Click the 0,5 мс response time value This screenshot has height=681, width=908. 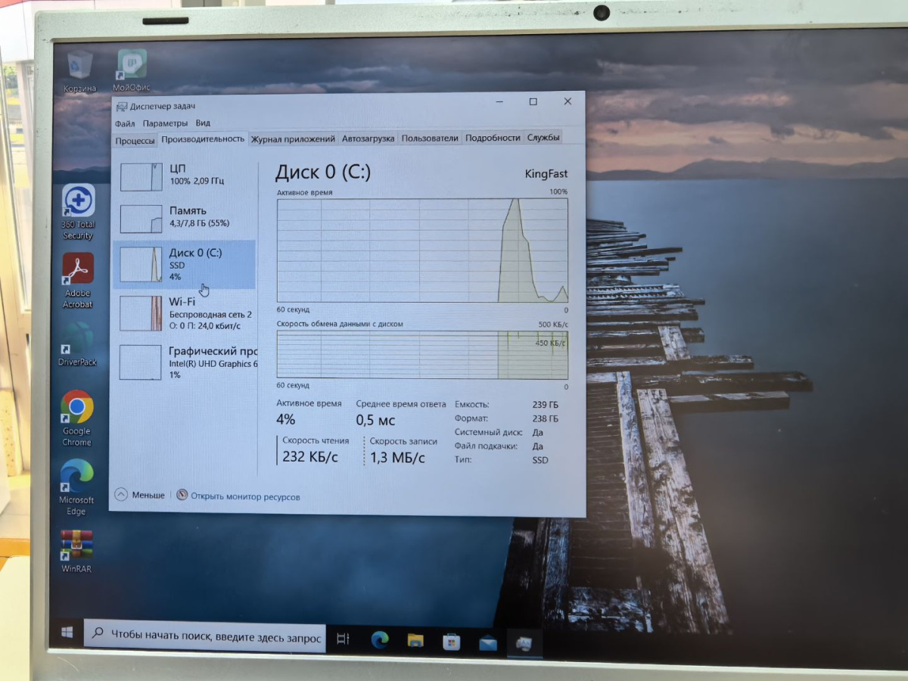click(x=376, y=420)
